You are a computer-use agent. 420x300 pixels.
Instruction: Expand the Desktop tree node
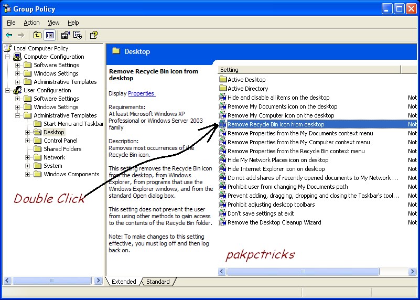28,132
